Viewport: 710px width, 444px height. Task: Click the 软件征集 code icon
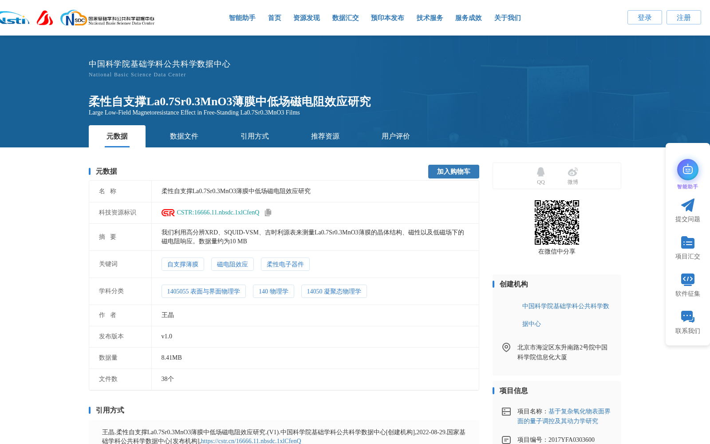[x=687, y=279]
